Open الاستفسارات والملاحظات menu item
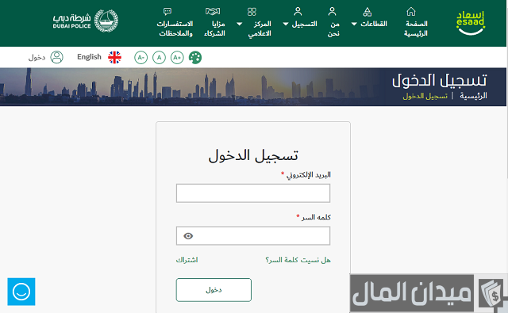Screen dimensions: 508x313 [x=175, y=29]
